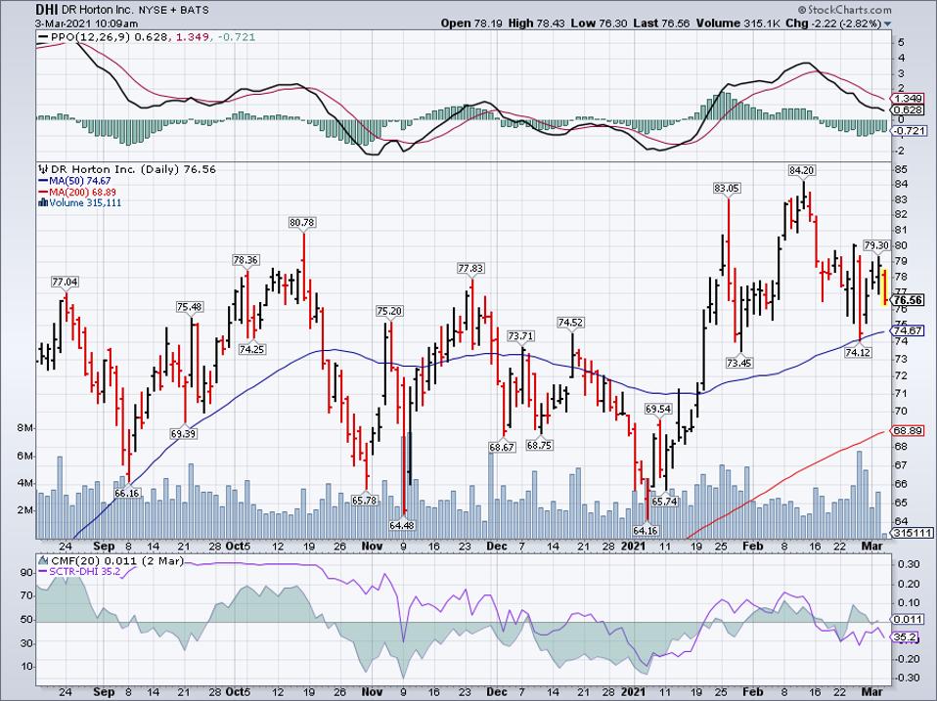Click the High 78.43 header value
Viewport: 937px width, 701px height.
coord(536,23)
